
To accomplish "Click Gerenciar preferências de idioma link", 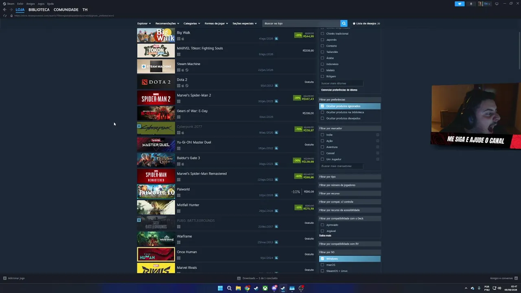I will [x=339, y=90].
